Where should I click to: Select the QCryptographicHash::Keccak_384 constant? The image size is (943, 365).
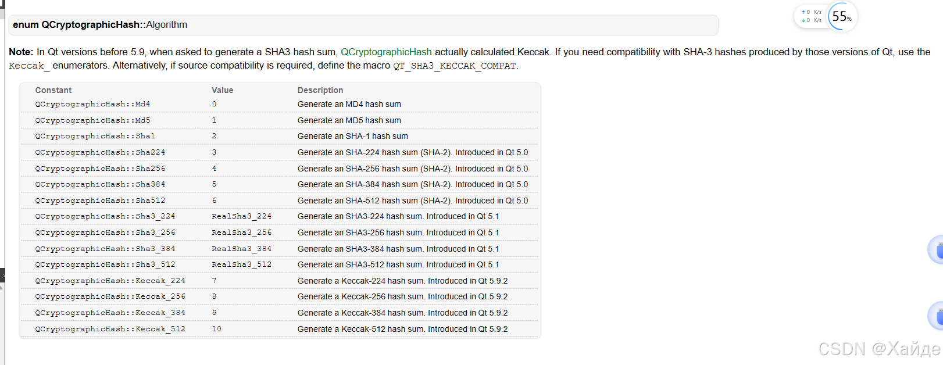(x=110, y=313)
